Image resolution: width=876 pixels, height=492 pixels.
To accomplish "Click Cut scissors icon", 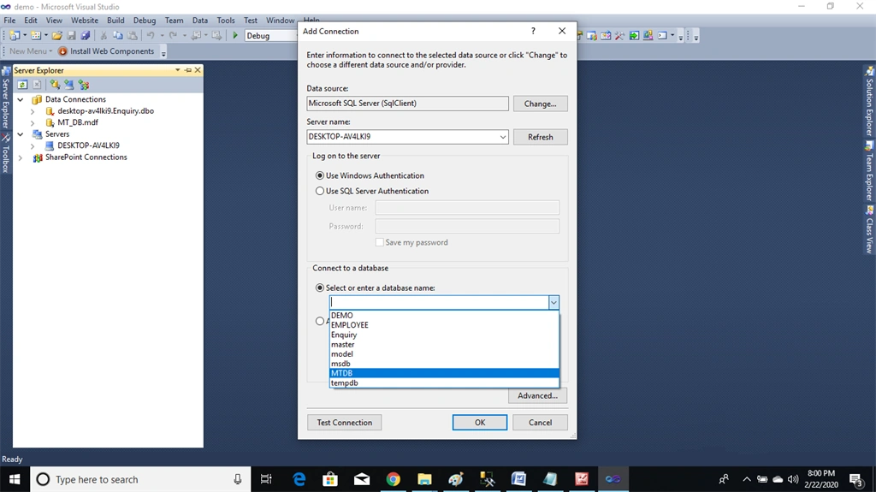I will click(104, 35).
